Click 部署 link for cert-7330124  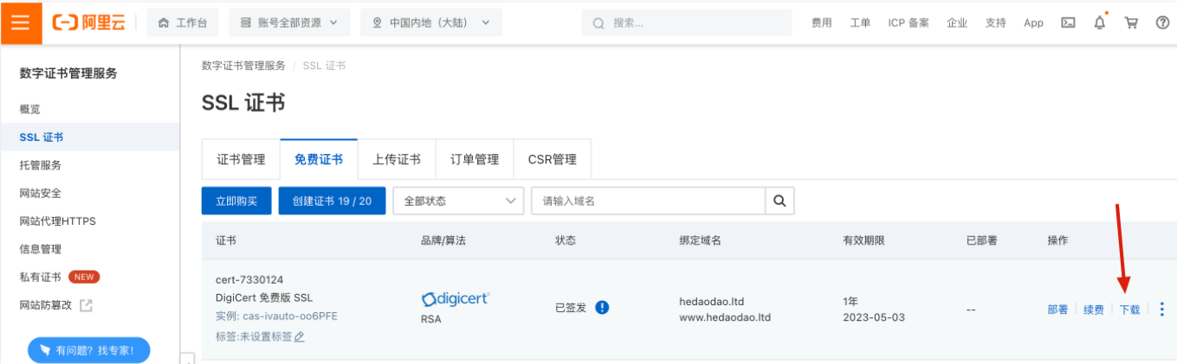coord(1057,310)
